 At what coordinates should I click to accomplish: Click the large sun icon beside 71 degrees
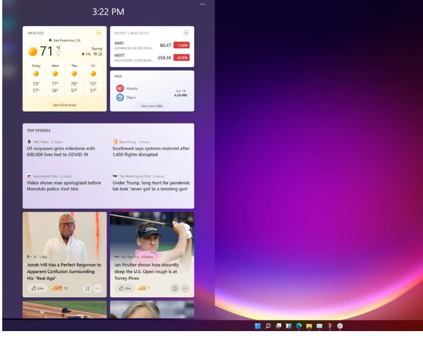tap(33, 51)
